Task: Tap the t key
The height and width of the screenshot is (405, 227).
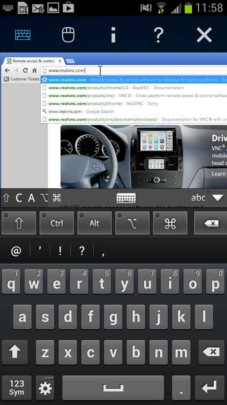Action: pyautogui.click(x=102, y=282)
